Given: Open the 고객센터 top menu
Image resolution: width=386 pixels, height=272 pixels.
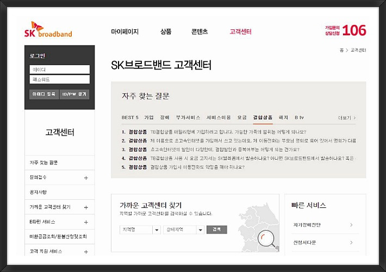Looking at the screenshot, I should tap(240, 31).
